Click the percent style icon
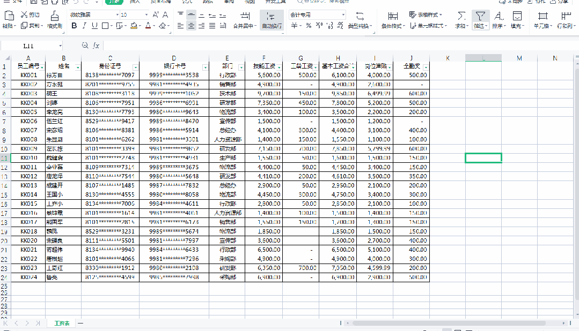 click(309, 26)
